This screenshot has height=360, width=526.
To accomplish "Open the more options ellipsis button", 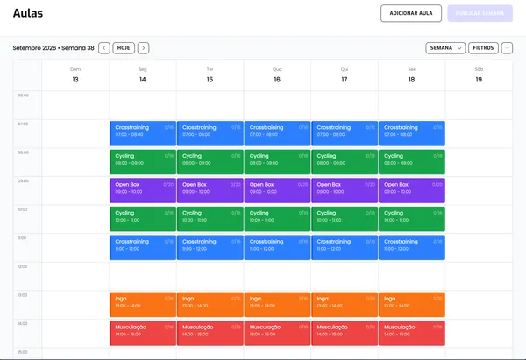I will tap(507, 48).
